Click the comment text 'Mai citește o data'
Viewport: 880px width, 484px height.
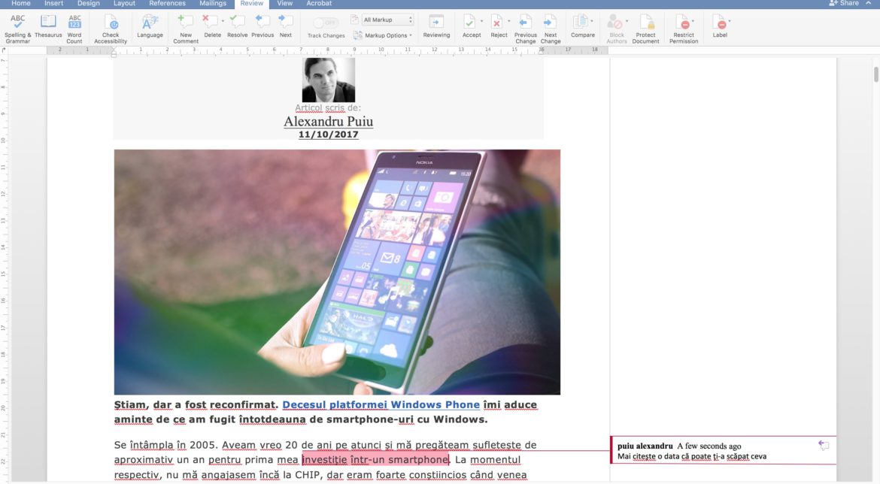649,456
